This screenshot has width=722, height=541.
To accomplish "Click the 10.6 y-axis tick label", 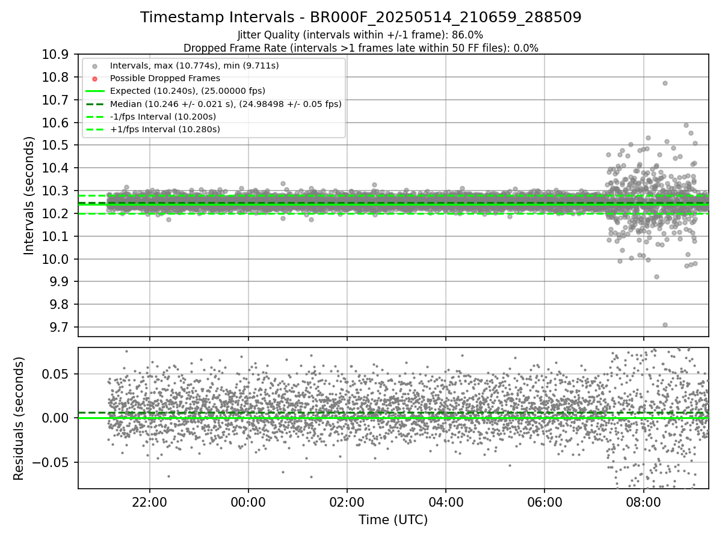I will 55,123.
